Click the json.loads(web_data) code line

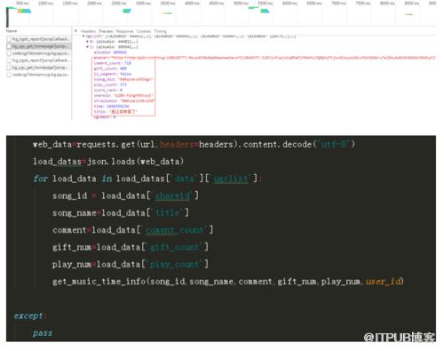tap(108, 162)
